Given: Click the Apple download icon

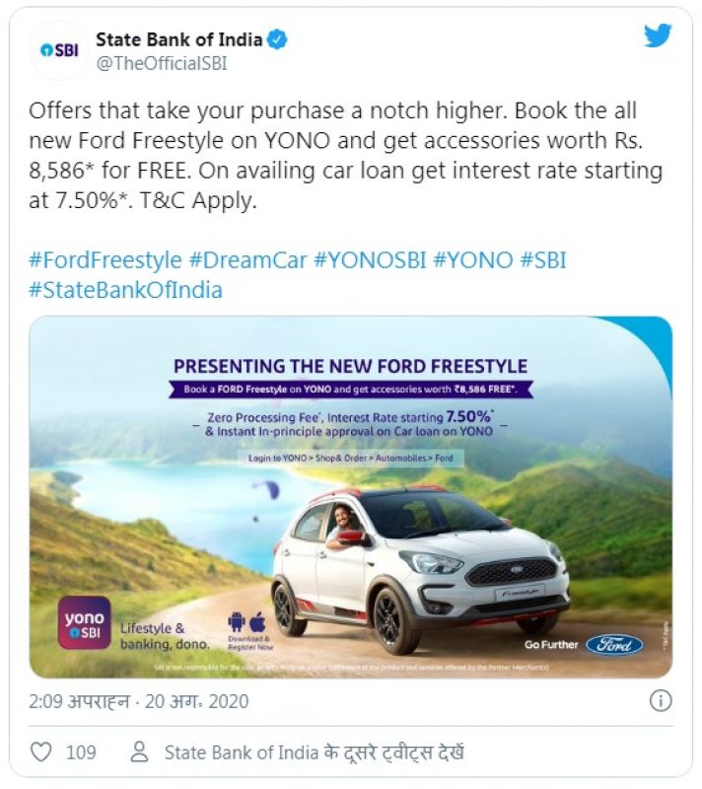Looking at the screenshot, I should pyautogui.click(x=257, y=622).
